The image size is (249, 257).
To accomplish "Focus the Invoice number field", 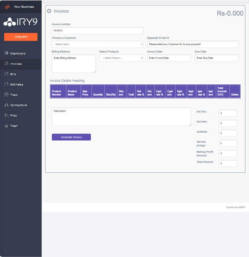I will tap(98, 30).
